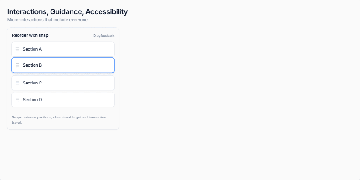This screenshot has width=360, height=180.
Task: Click the blank right side of Section A row
Action: coord(92,49)
